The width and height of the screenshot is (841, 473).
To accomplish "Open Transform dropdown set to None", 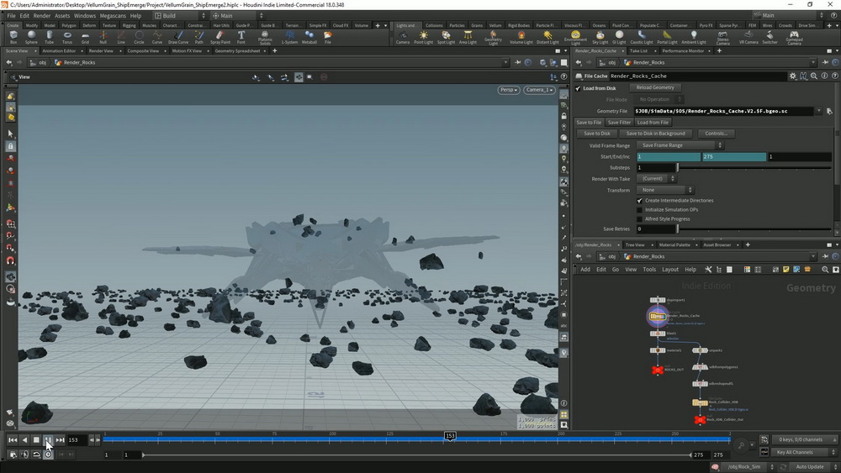I will 665,190.
